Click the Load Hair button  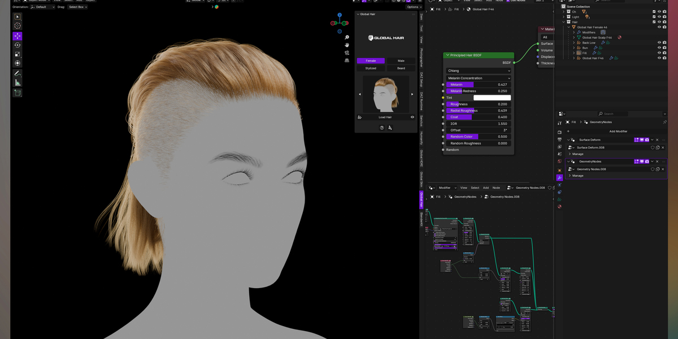click(x=385, y=116)
